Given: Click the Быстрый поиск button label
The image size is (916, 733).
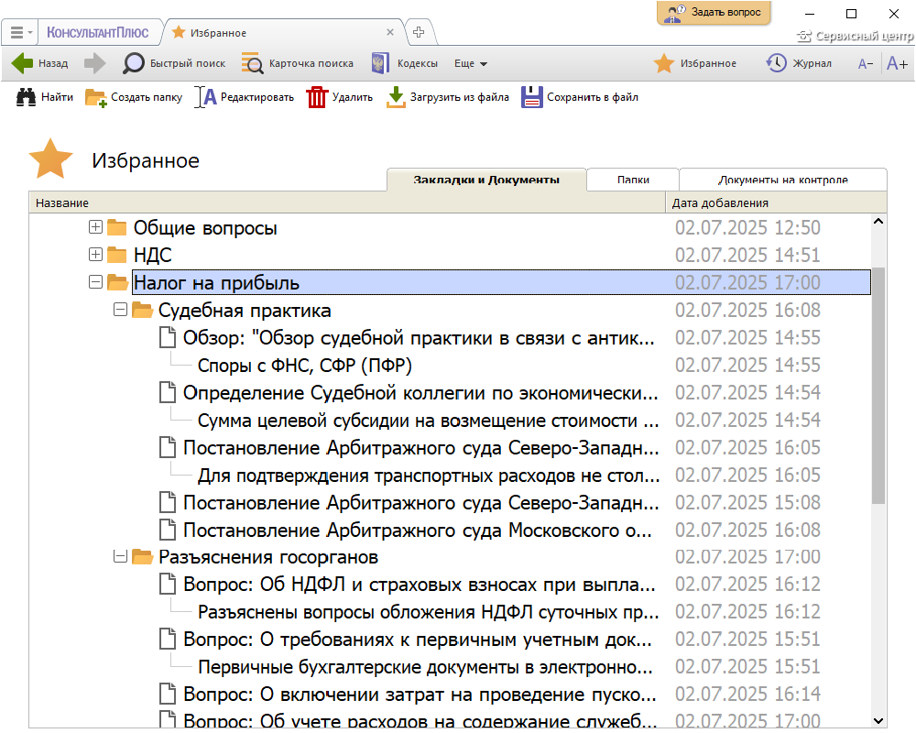Looking at the screenshot, I should click(188, 63).
